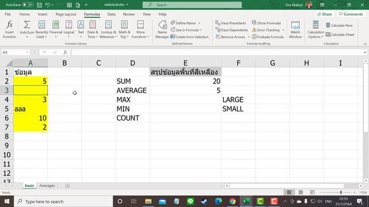The height and width of the screenshot is (207, 369).
Task: Open Customize Quick Access Toolbar dropdown
Action: point(86,5)
